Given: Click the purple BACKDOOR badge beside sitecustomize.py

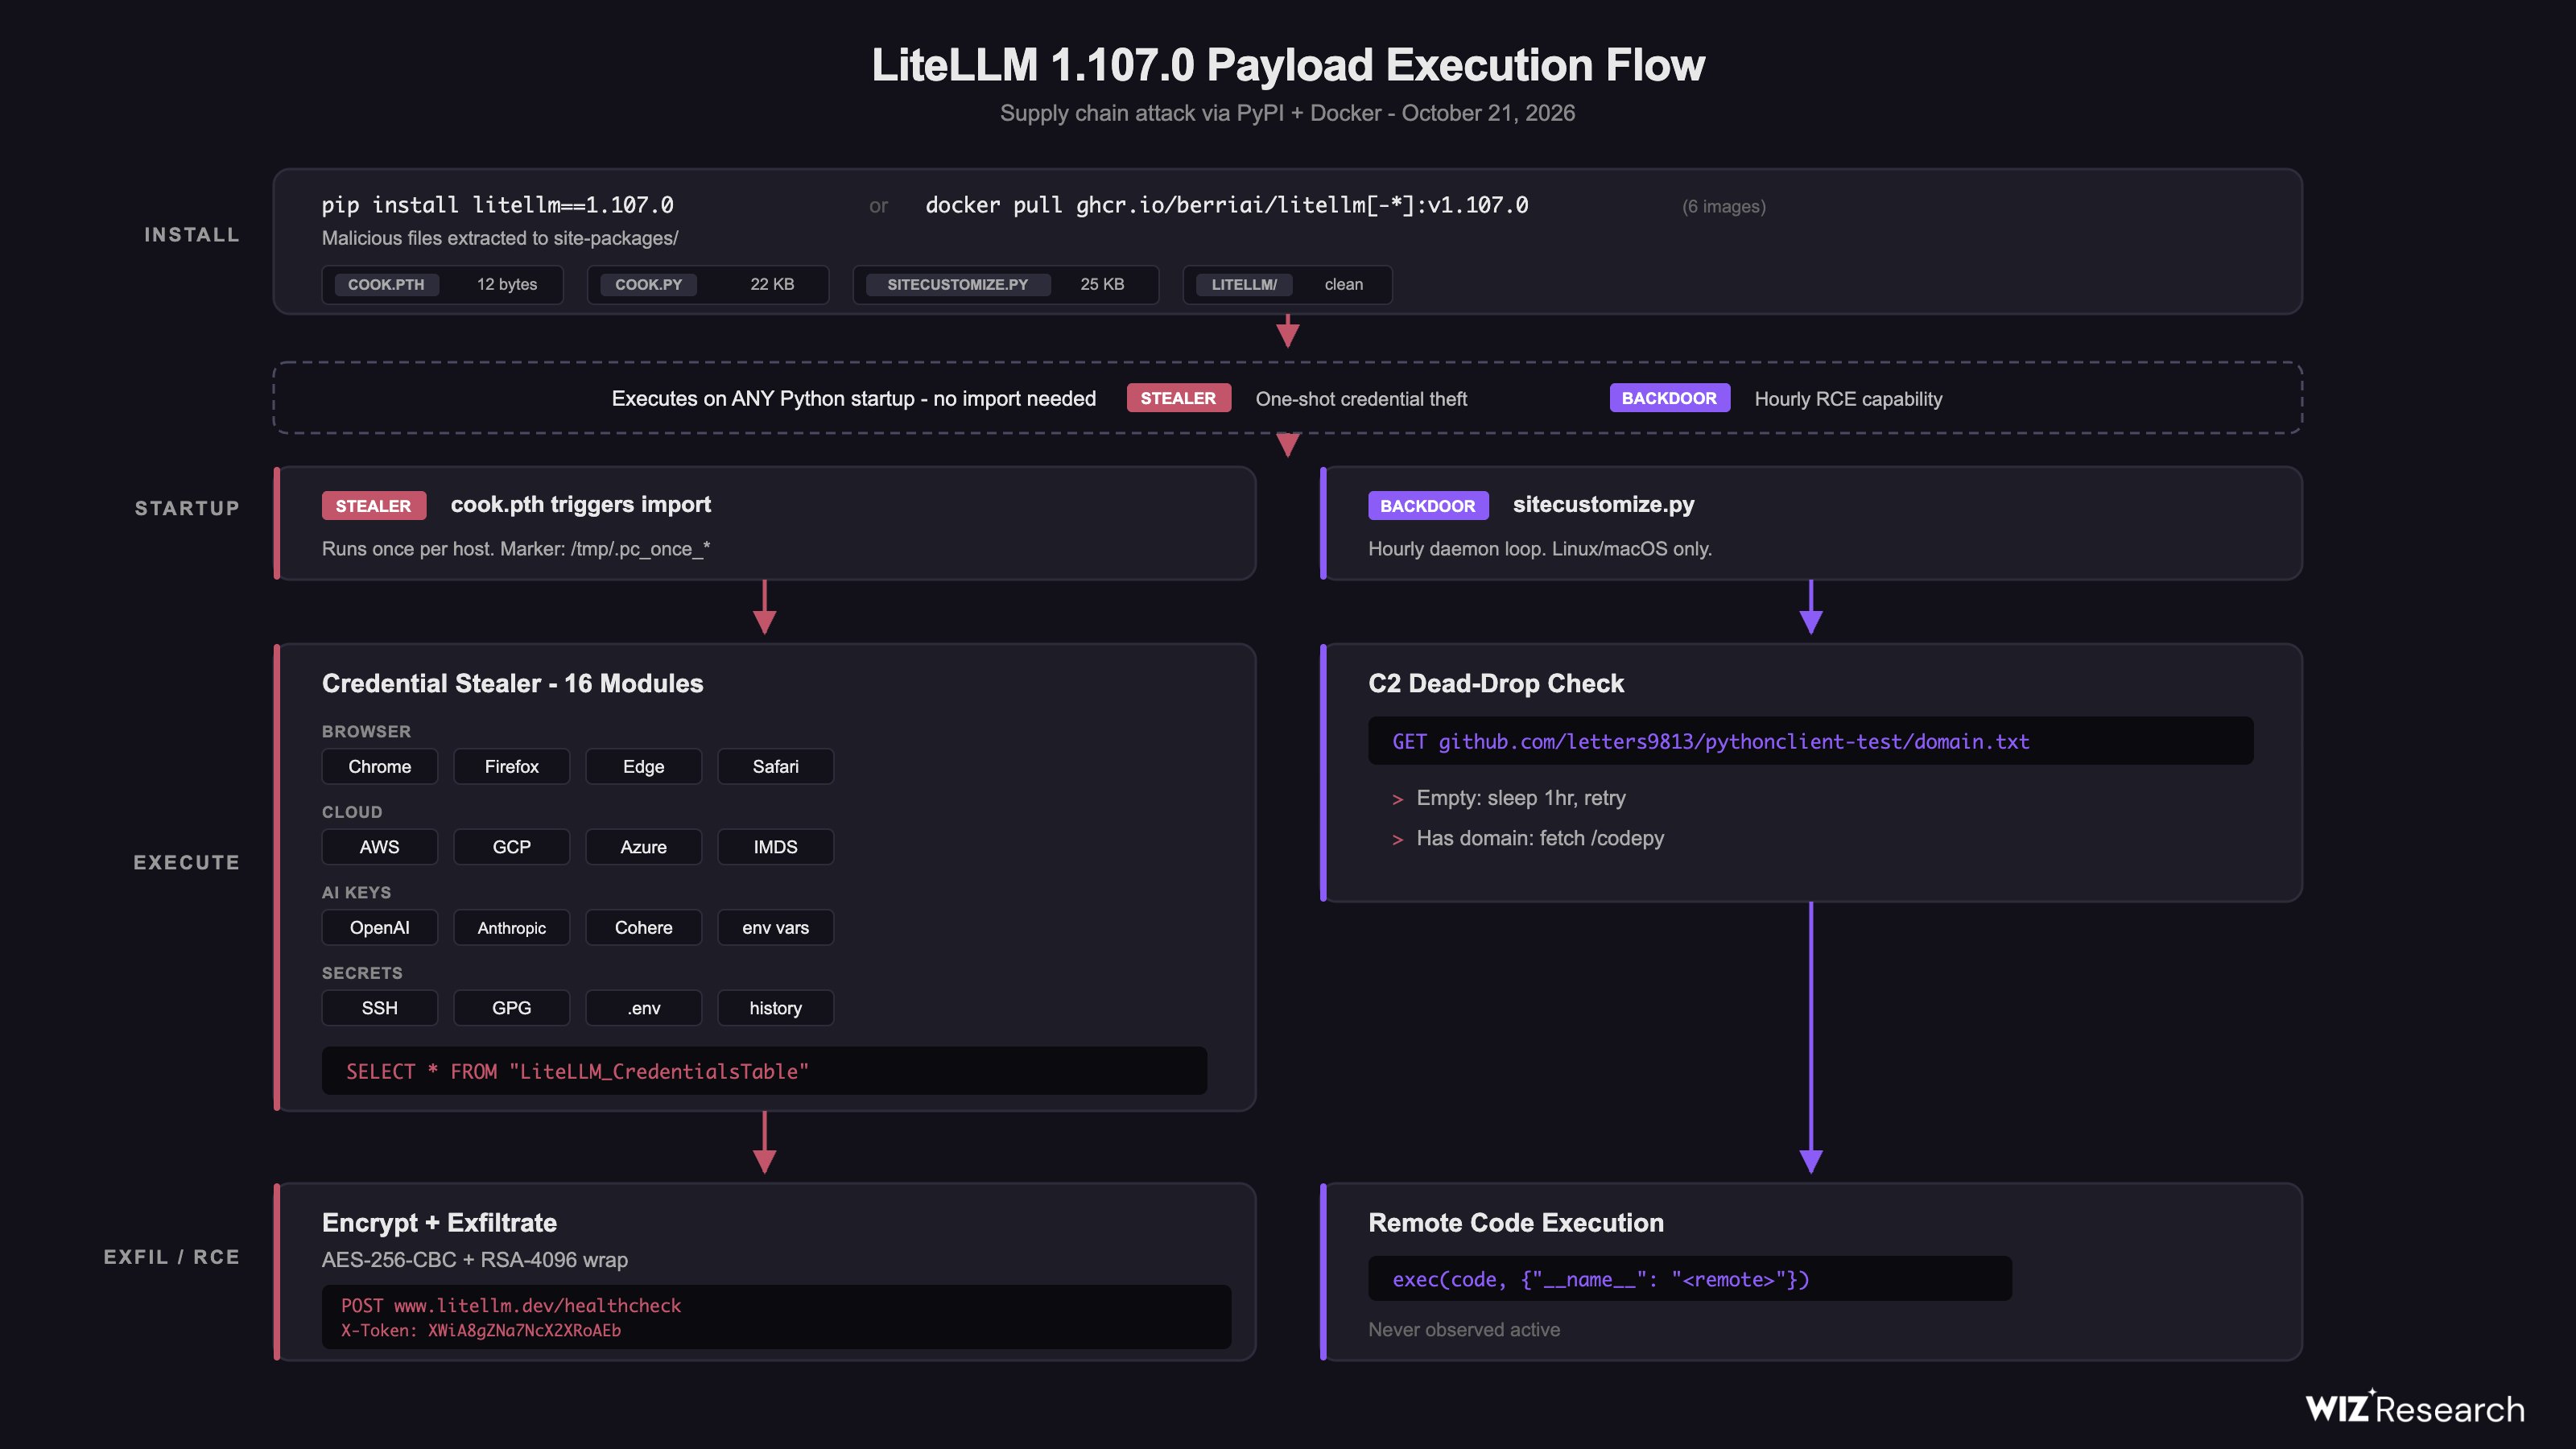Looking at the screenshot, I should pyautogui.click(x=1427, y=506).
